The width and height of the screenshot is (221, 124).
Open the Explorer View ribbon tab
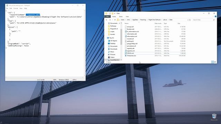point(127,17)
